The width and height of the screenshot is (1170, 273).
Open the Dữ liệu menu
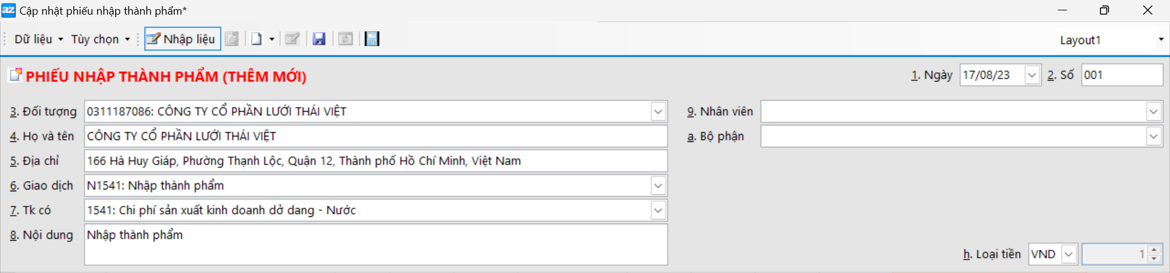tap(38, 39)
